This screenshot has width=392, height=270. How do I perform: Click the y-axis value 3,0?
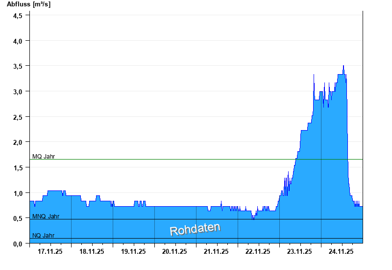click(18, 92)
